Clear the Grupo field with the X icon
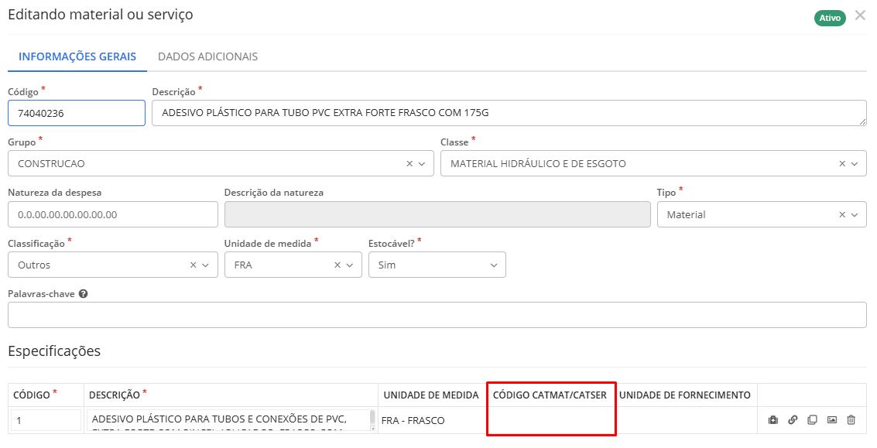Image resolution: width=877 pixels, height=448 pixels. tap(410, 163)
